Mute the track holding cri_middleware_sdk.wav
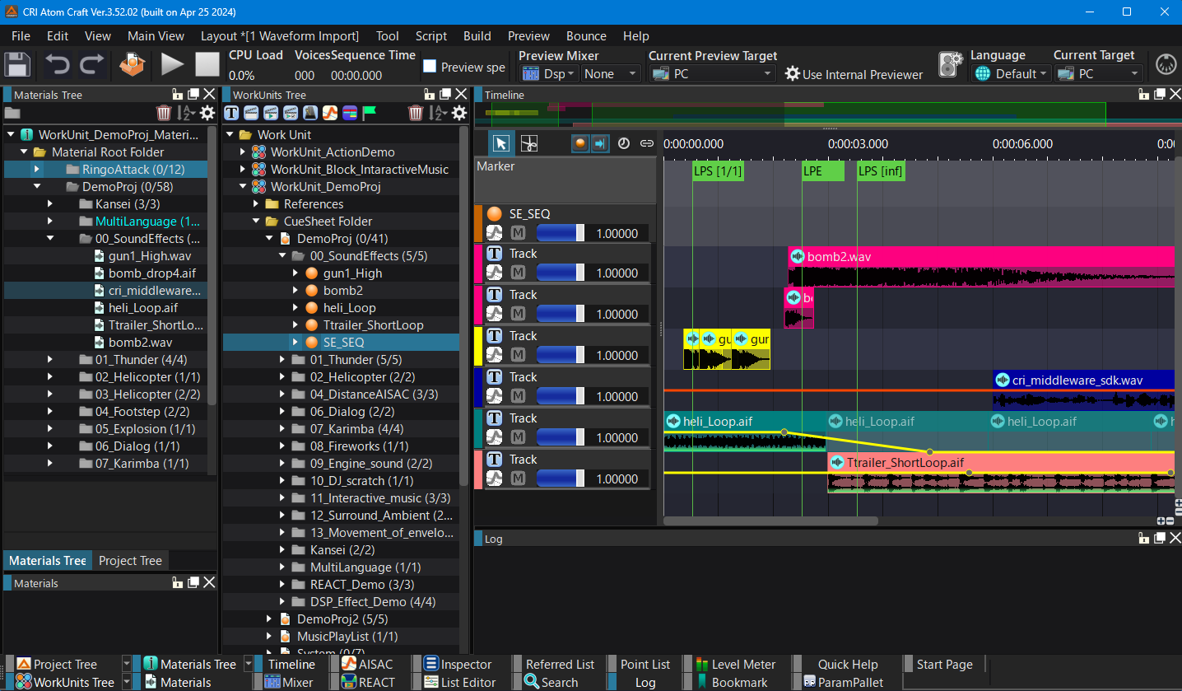This screenshot has width=1182, height=691. point(518,396)
